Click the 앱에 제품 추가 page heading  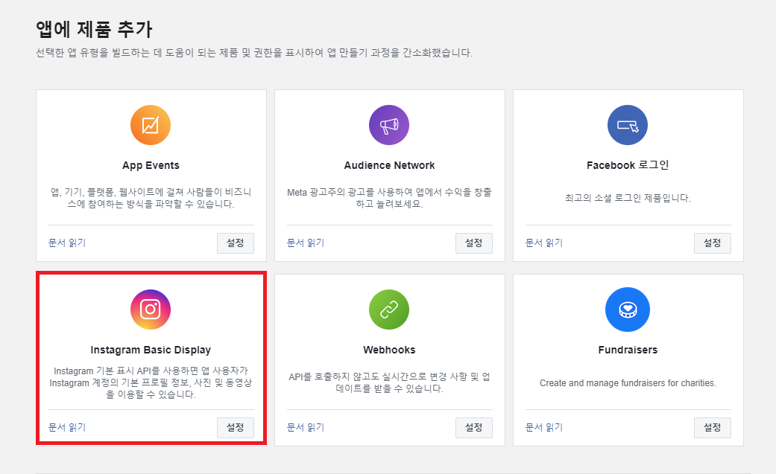[94, 30]
